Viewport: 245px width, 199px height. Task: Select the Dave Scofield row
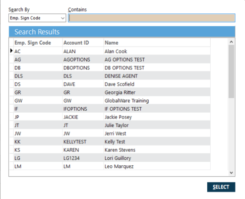(110, 84)
